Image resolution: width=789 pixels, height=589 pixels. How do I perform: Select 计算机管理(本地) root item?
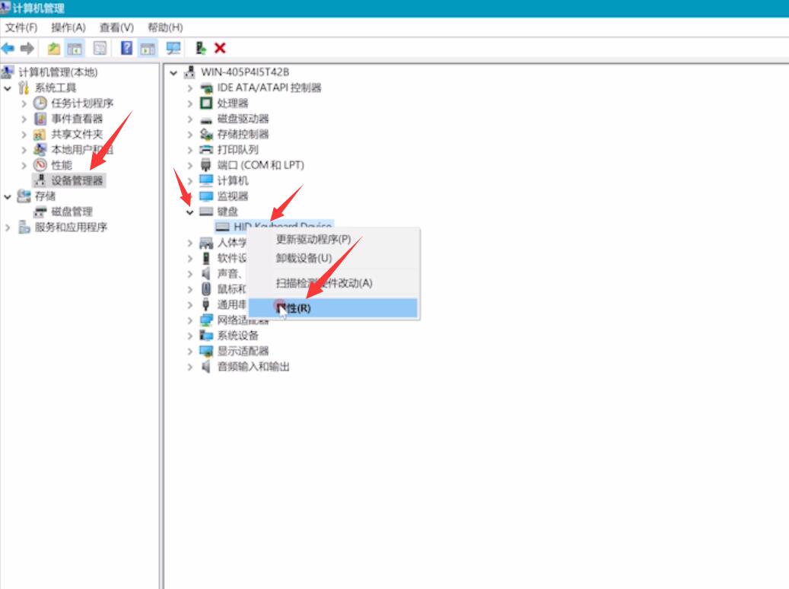tap(58, 72)
